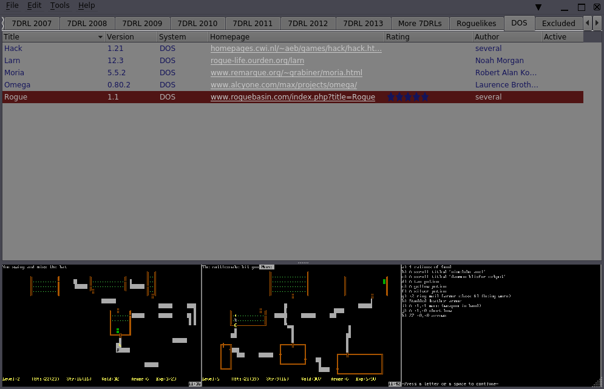The image size is (604, 389).
Task: Click the title bar dropdown triangle icon
Action: point(538,7)
